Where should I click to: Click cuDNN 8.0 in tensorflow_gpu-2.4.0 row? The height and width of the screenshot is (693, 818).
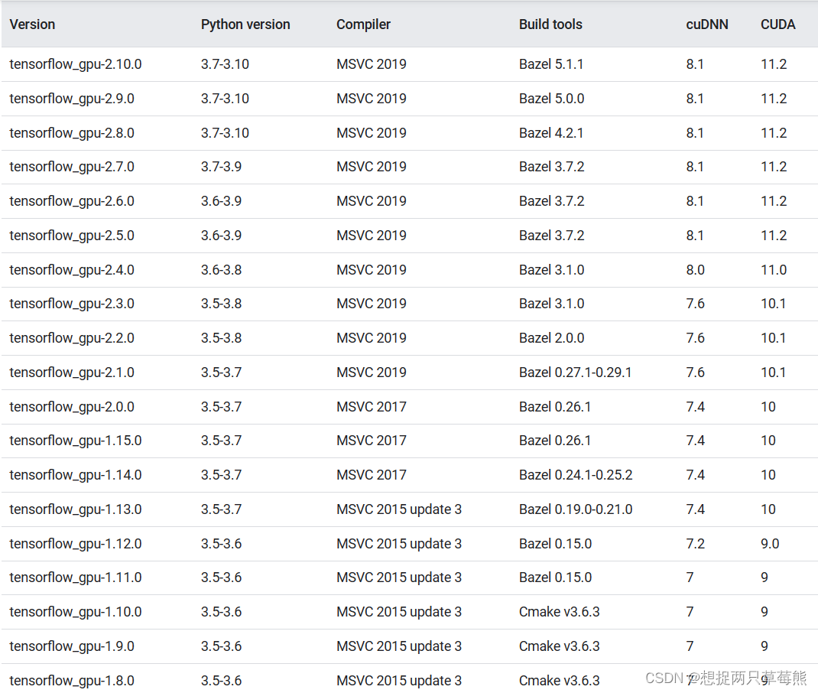[x=696, y=270]
